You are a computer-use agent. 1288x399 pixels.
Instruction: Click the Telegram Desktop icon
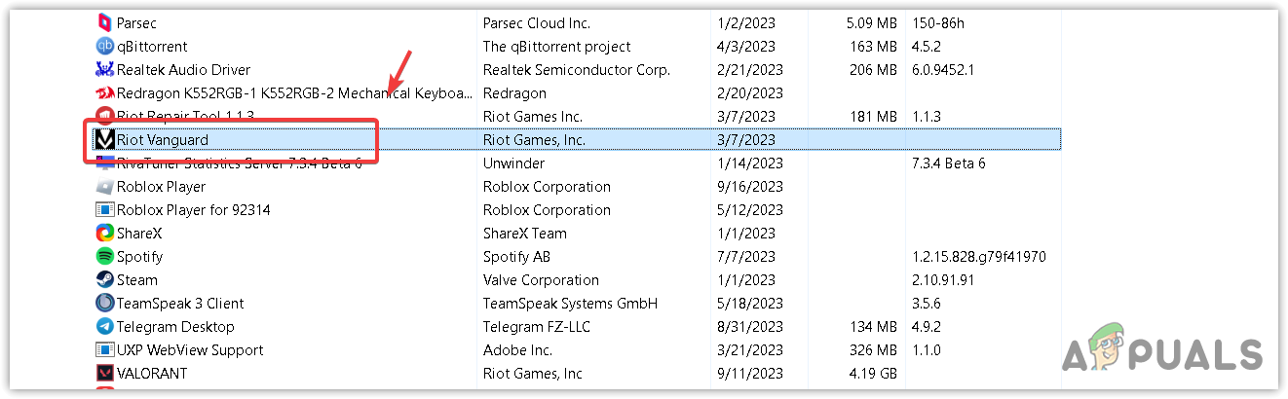point(104,326)
